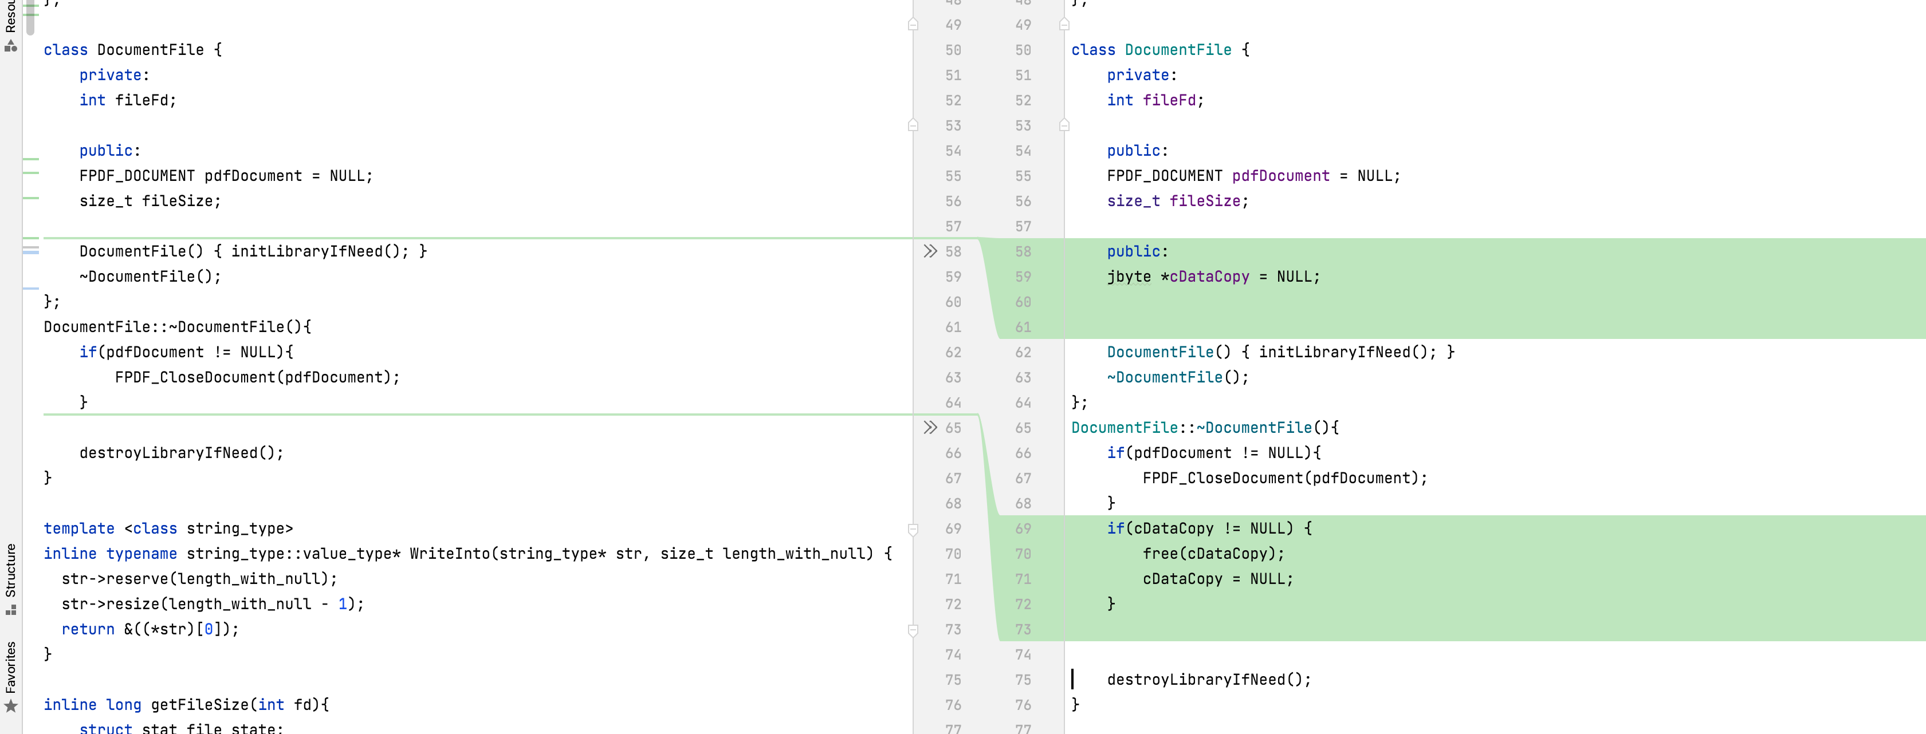The width and height of the screenshot is (1926, 734).
Task: Click left fold marker at line 73
Action: (x=913, y=630)
